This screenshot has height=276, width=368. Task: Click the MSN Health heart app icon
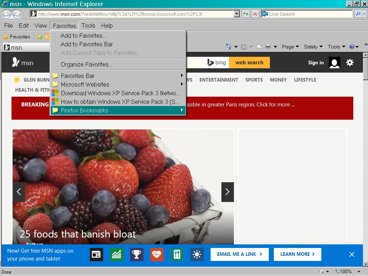pyautogui.click(x=157, y=254)
